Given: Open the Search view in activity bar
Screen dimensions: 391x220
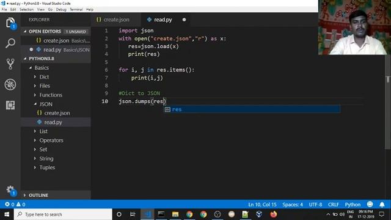Looking at the screenshot, I should pos(10,43).
